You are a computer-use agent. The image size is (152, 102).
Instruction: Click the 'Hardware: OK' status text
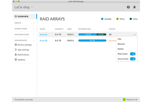point(132,100)
